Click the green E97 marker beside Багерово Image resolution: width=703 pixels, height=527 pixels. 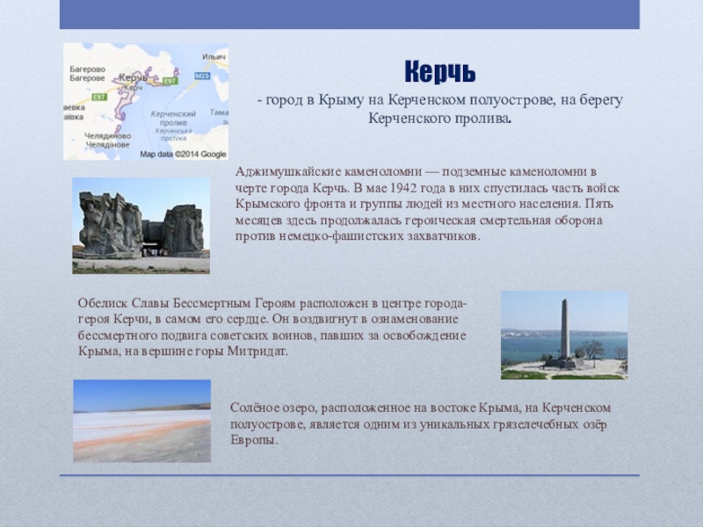pyautogui.click(x=99, y=97)
